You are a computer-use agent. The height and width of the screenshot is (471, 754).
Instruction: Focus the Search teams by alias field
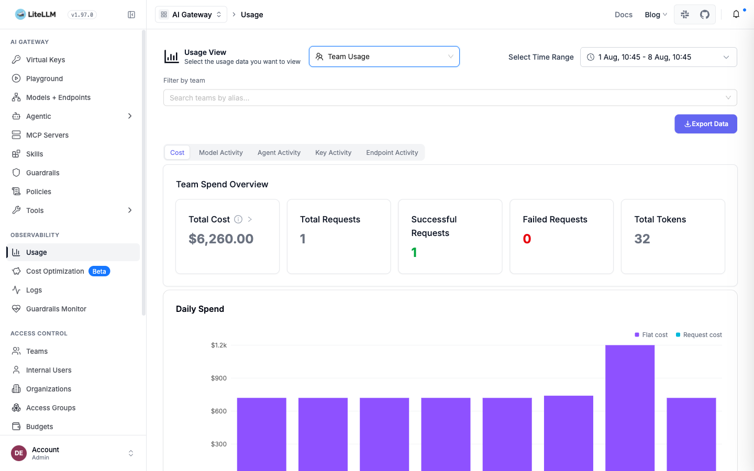tap(450, 98)
